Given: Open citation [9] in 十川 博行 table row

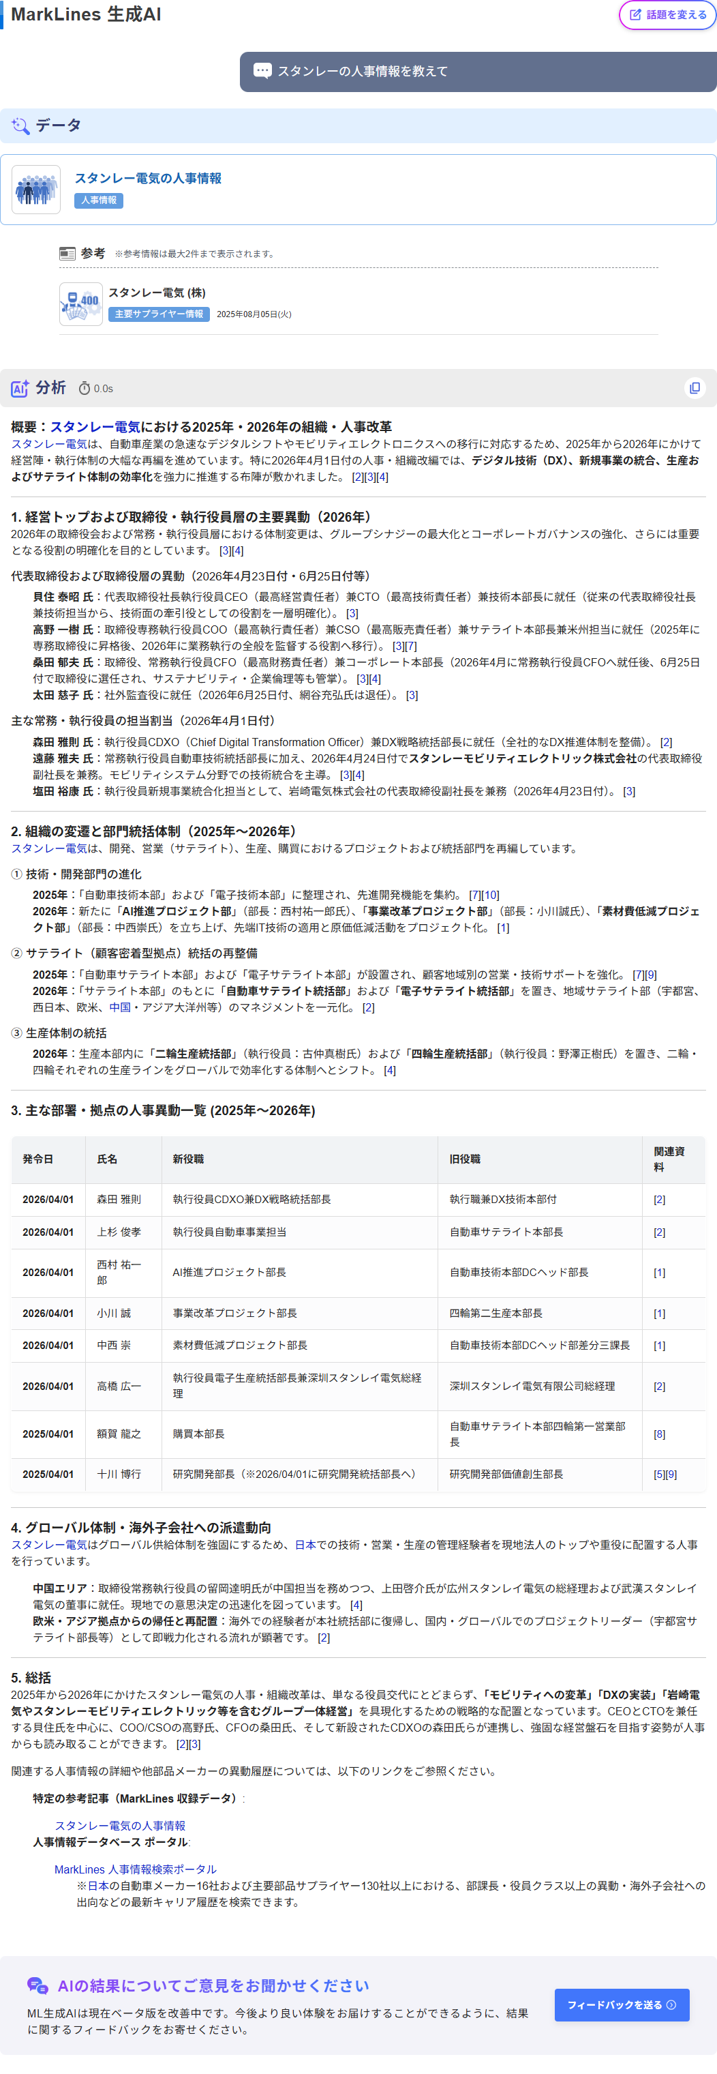Looking at the screenshot, I should 671,1475.
